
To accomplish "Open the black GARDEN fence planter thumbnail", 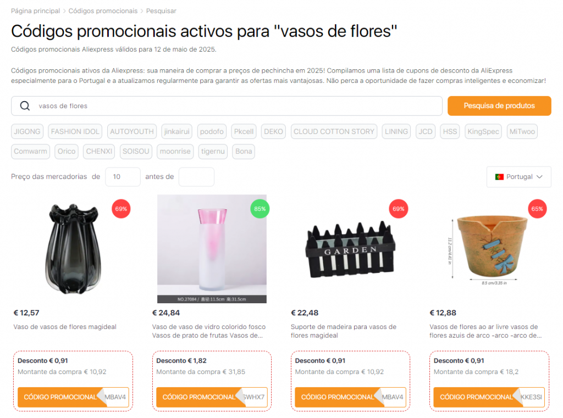I will click(x=350, y=249).
